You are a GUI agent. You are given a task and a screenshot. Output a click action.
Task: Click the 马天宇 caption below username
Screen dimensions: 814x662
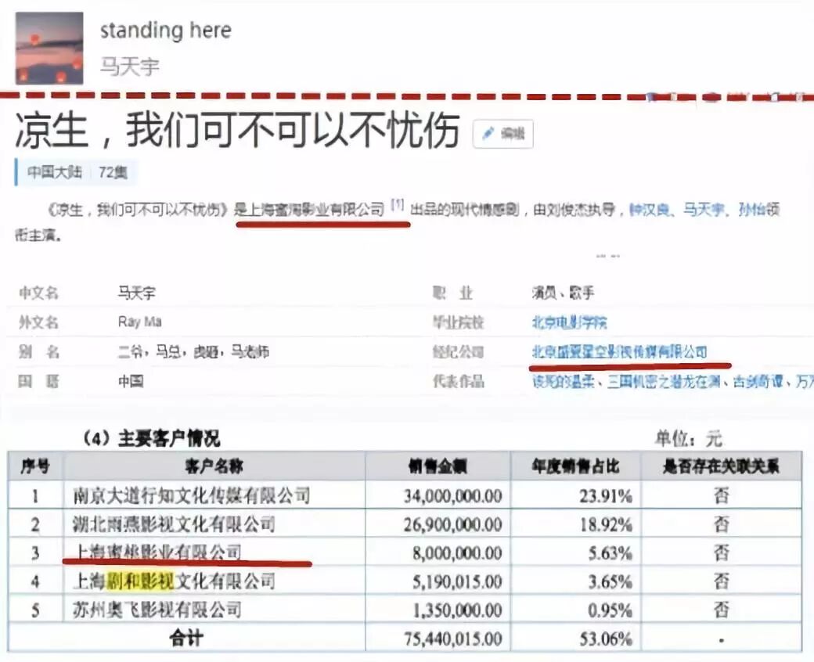pos(130,66)
